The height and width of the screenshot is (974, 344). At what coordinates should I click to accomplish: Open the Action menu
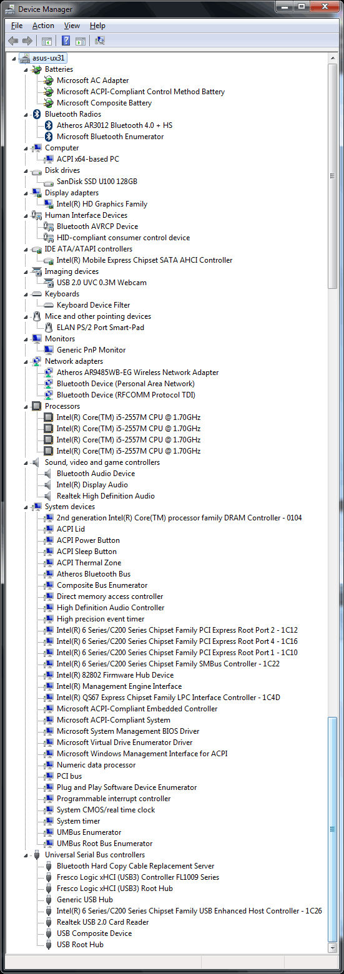[x=43, y=26]
